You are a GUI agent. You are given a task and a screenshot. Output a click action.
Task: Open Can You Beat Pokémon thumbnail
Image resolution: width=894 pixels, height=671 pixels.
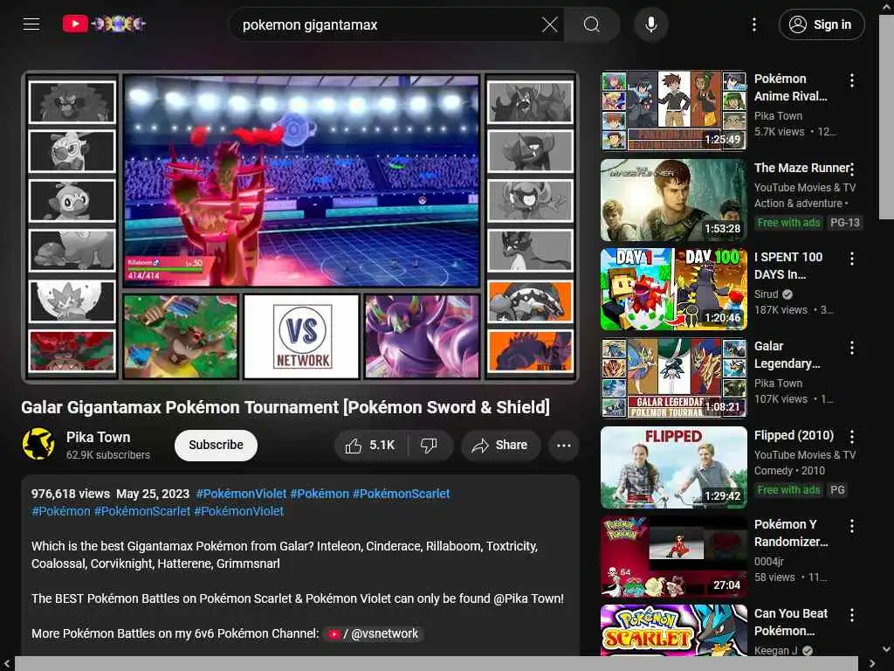tap(673, 630)
